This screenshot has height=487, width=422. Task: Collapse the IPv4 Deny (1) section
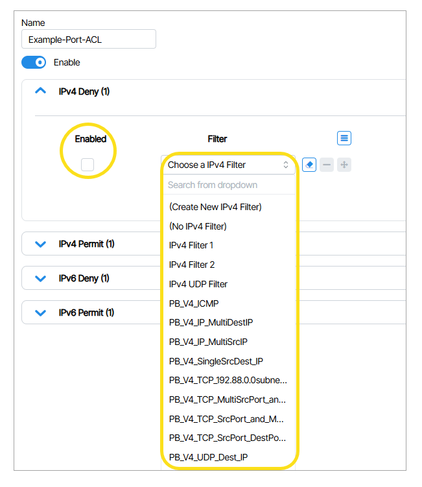[x=40, y=91]
